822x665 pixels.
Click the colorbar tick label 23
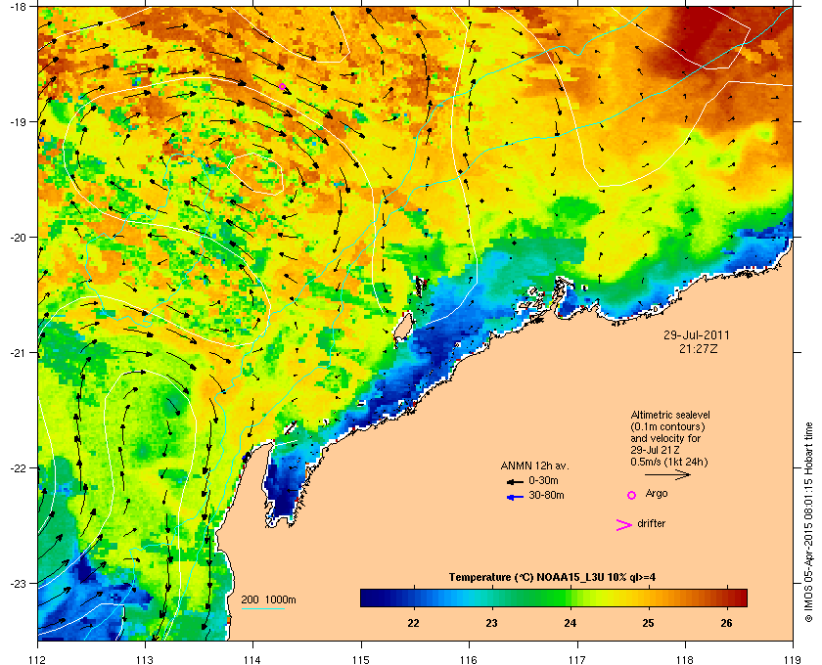coord(491,623)
